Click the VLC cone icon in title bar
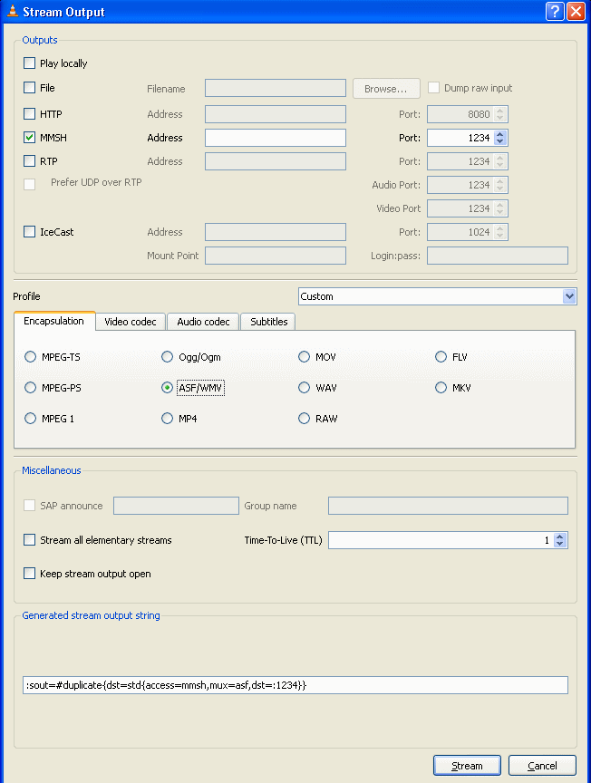The image size is (591, 783). pos(12,11)
